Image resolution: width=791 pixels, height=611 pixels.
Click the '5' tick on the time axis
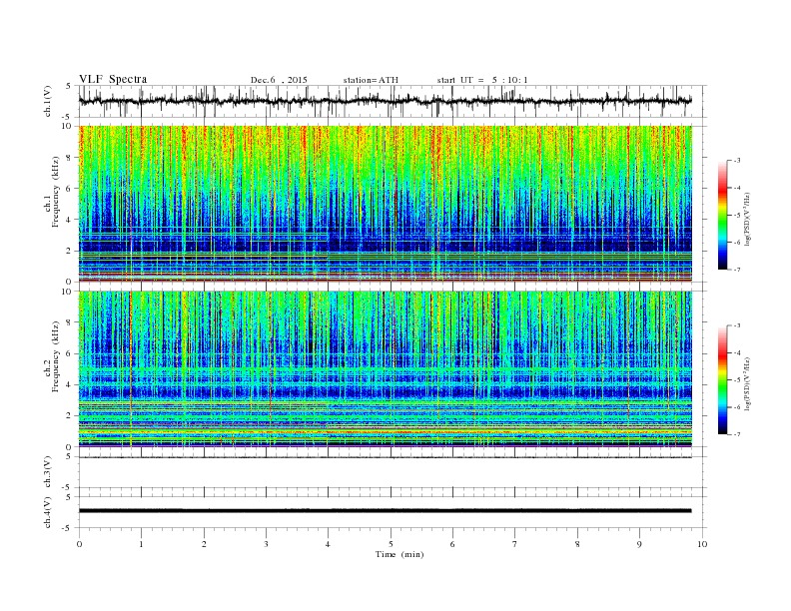(x=391, y=544)
